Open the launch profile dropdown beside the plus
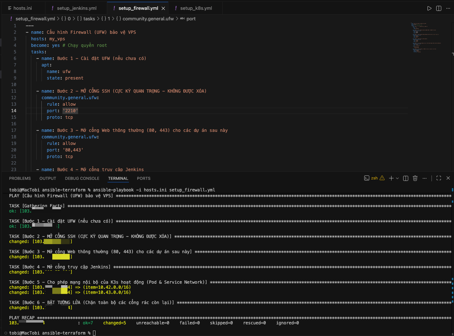The image size is (454, 336). 397,178
